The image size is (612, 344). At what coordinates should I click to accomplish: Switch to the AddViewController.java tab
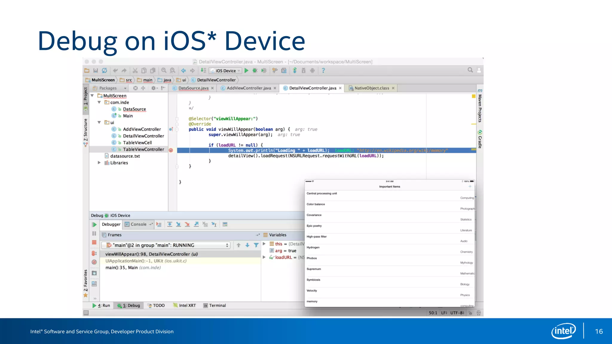point(249,88)
